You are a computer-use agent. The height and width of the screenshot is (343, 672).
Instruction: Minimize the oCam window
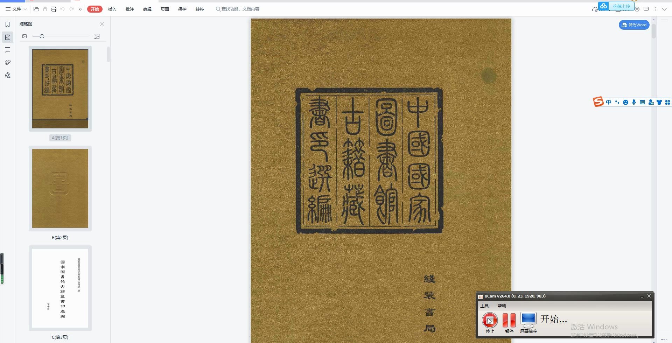(x=642, y=296)
